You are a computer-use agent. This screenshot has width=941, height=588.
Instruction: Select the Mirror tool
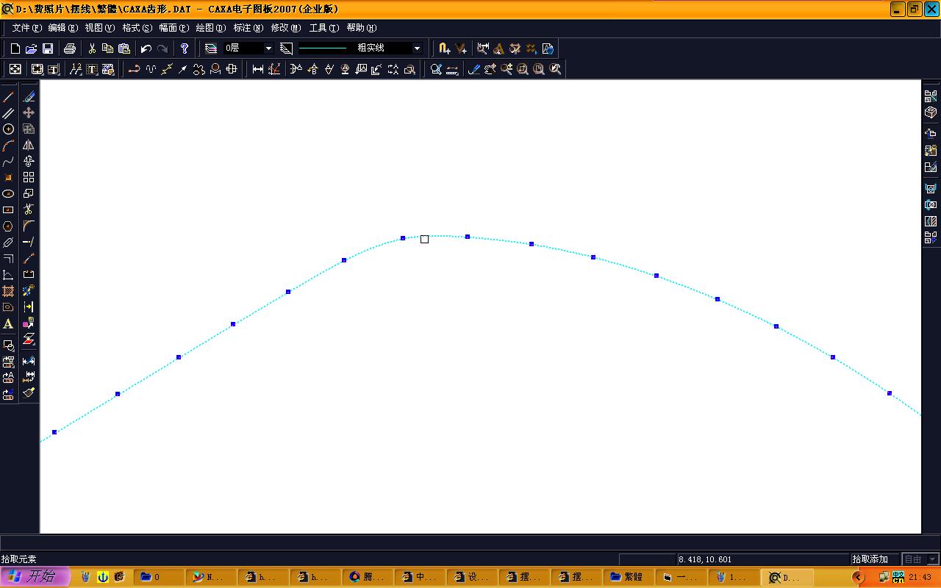[x=29, y=146]
